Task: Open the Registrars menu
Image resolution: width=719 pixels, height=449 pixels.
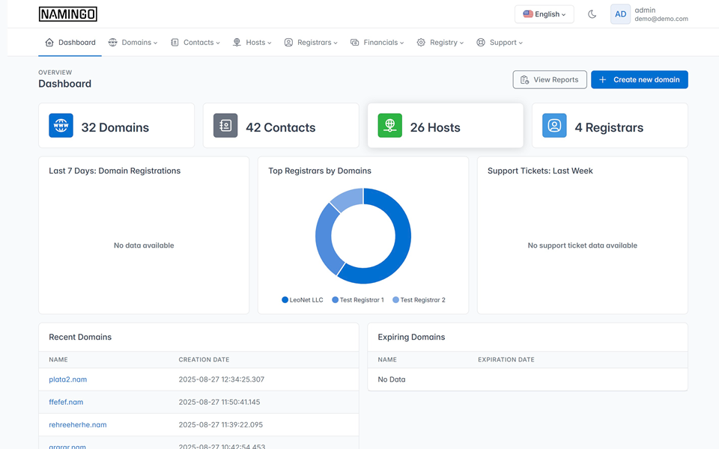Action: [311, 42]
